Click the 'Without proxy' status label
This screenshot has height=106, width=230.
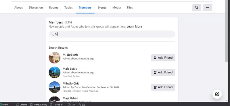[40, 105]
